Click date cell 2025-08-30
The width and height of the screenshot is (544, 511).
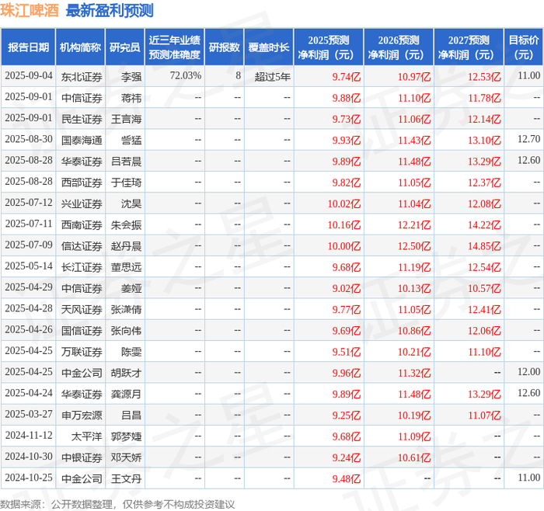(29, 139)
